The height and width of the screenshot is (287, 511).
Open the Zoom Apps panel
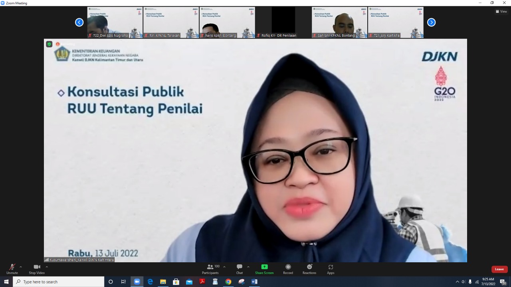(x=331, y=269)
